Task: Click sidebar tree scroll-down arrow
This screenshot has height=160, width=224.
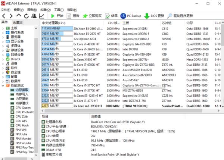Action: [36, 155]
